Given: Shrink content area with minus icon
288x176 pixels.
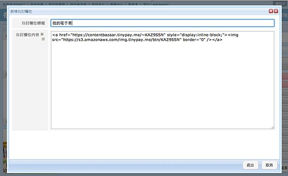Looking at the screenshot, I should [43, 39].
